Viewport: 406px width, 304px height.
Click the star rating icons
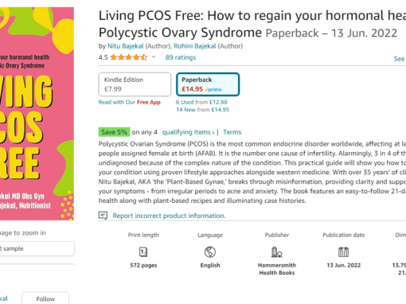click(129, 57)
